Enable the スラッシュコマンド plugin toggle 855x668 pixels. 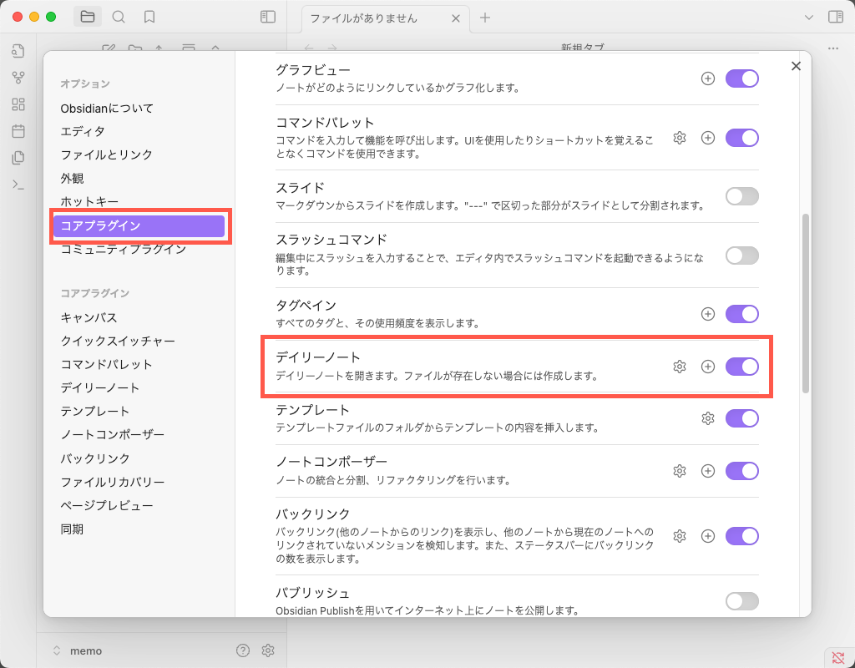click(742, 256)
